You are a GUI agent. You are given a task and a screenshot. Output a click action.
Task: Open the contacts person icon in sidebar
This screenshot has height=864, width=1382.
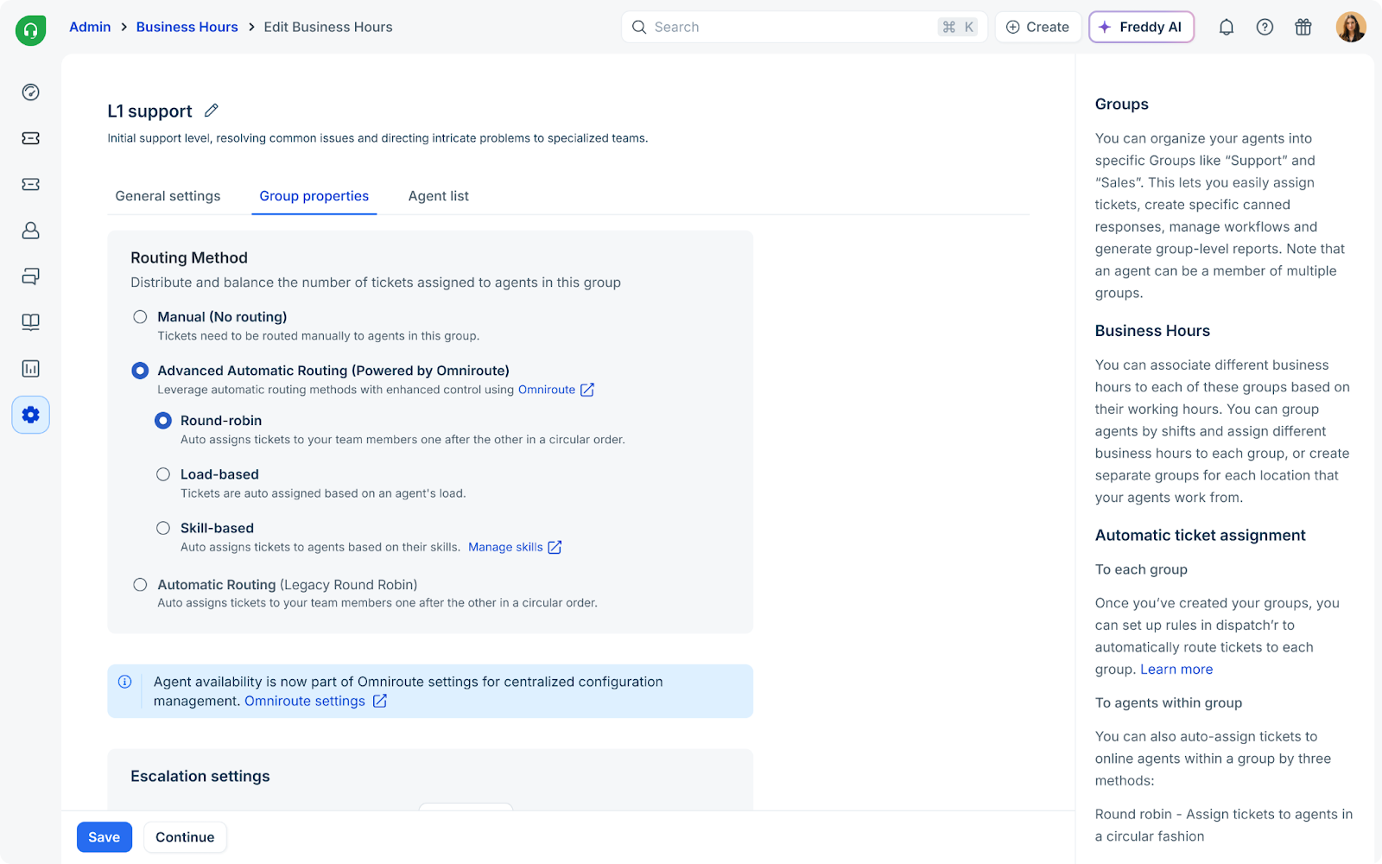30,230
